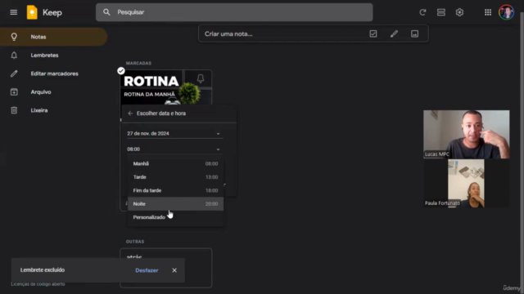Go back from Escolher data e hora
Image resolution: width=524 pixels, height=294 pixels.
pos(130,114)
